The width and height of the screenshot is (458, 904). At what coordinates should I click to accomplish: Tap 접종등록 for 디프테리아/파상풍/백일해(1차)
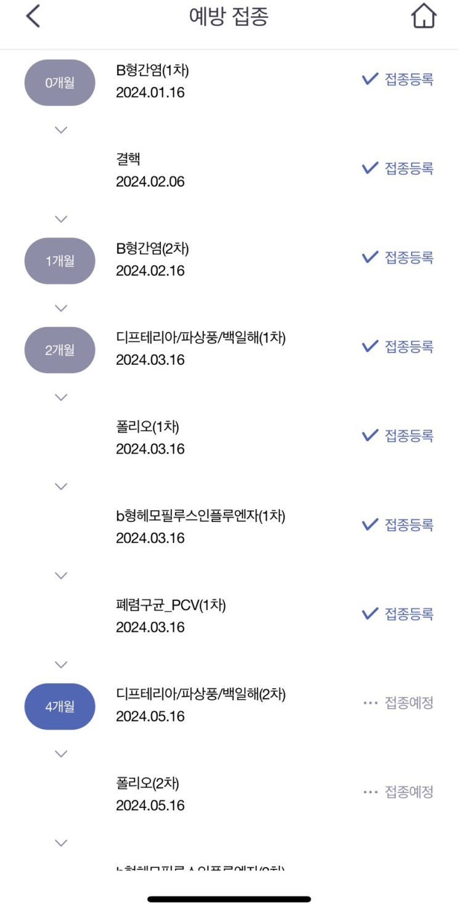(409, 346)
